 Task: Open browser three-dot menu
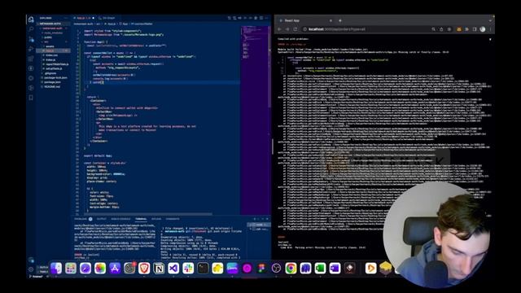490,29
